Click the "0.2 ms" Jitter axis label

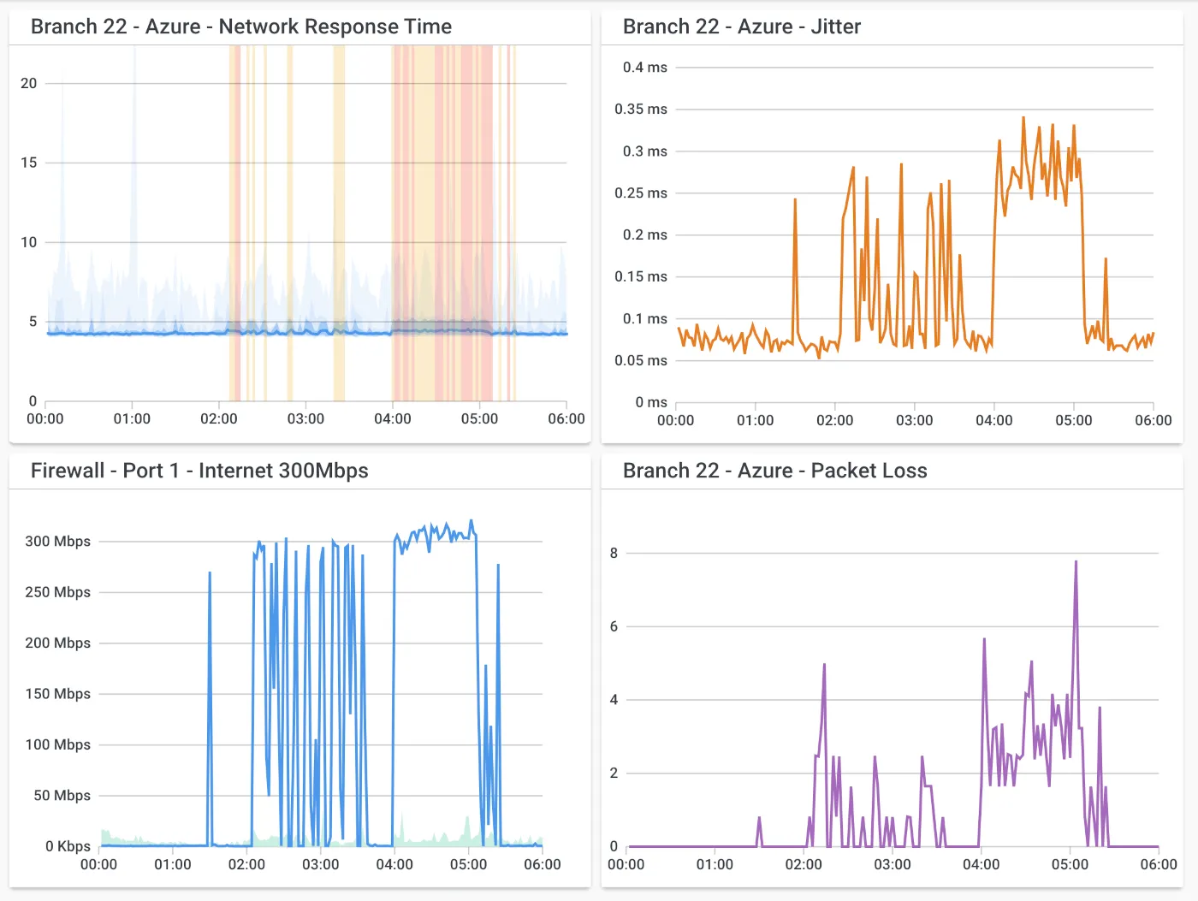click(x=645, y=235)
